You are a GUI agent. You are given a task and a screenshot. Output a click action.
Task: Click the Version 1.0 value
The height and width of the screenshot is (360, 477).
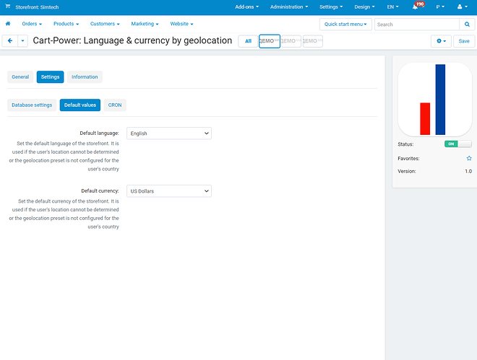[468, 171]
